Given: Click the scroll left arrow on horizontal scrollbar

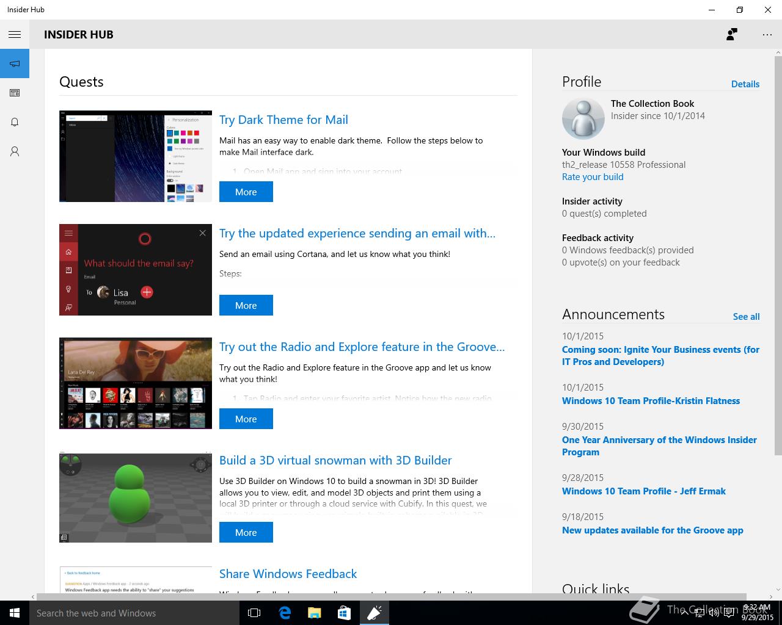Looking at the screenshot, I should 33,596.
